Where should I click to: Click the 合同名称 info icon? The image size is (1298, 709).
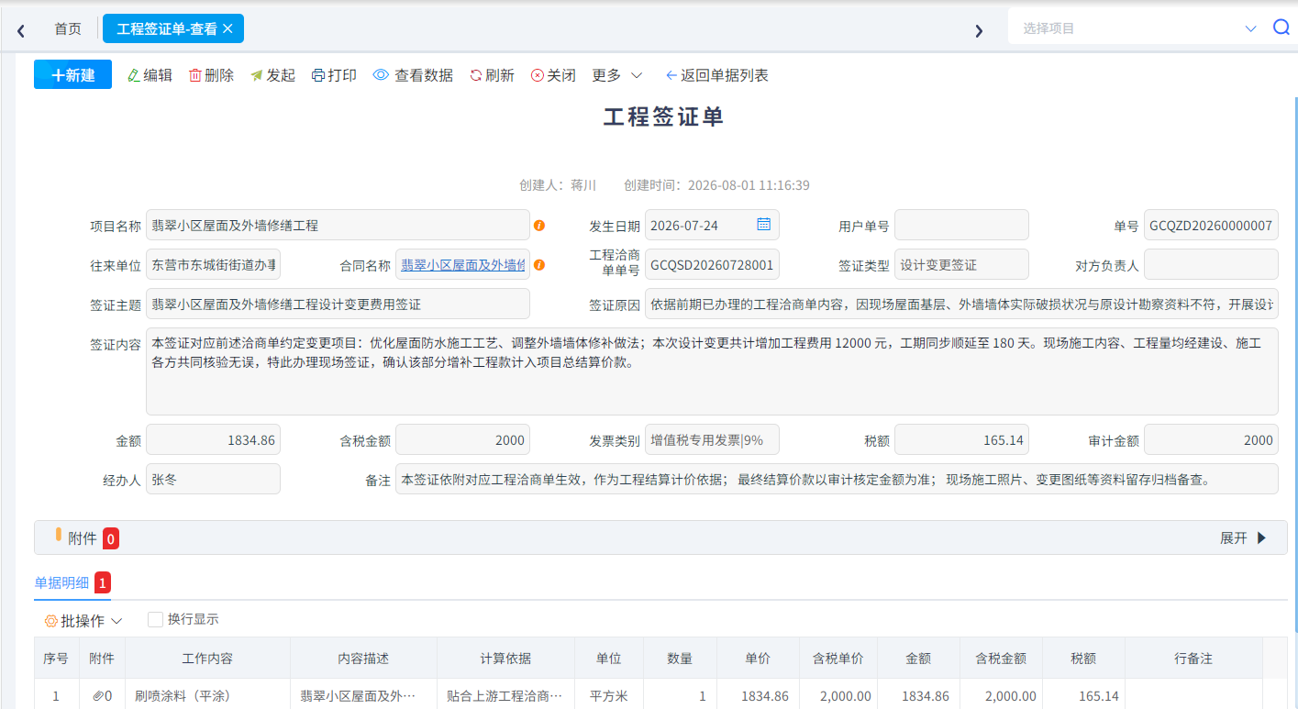(x=539, y=264)
